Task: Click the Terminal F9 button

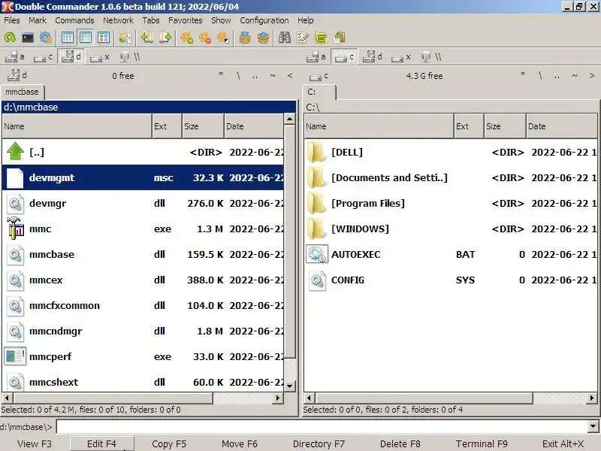Action: point(482,443)
